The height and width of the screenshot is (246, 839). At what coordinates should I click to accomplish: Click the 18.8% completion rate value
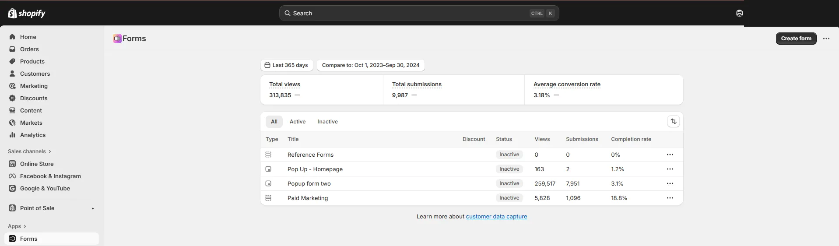(x=619, y=198)
